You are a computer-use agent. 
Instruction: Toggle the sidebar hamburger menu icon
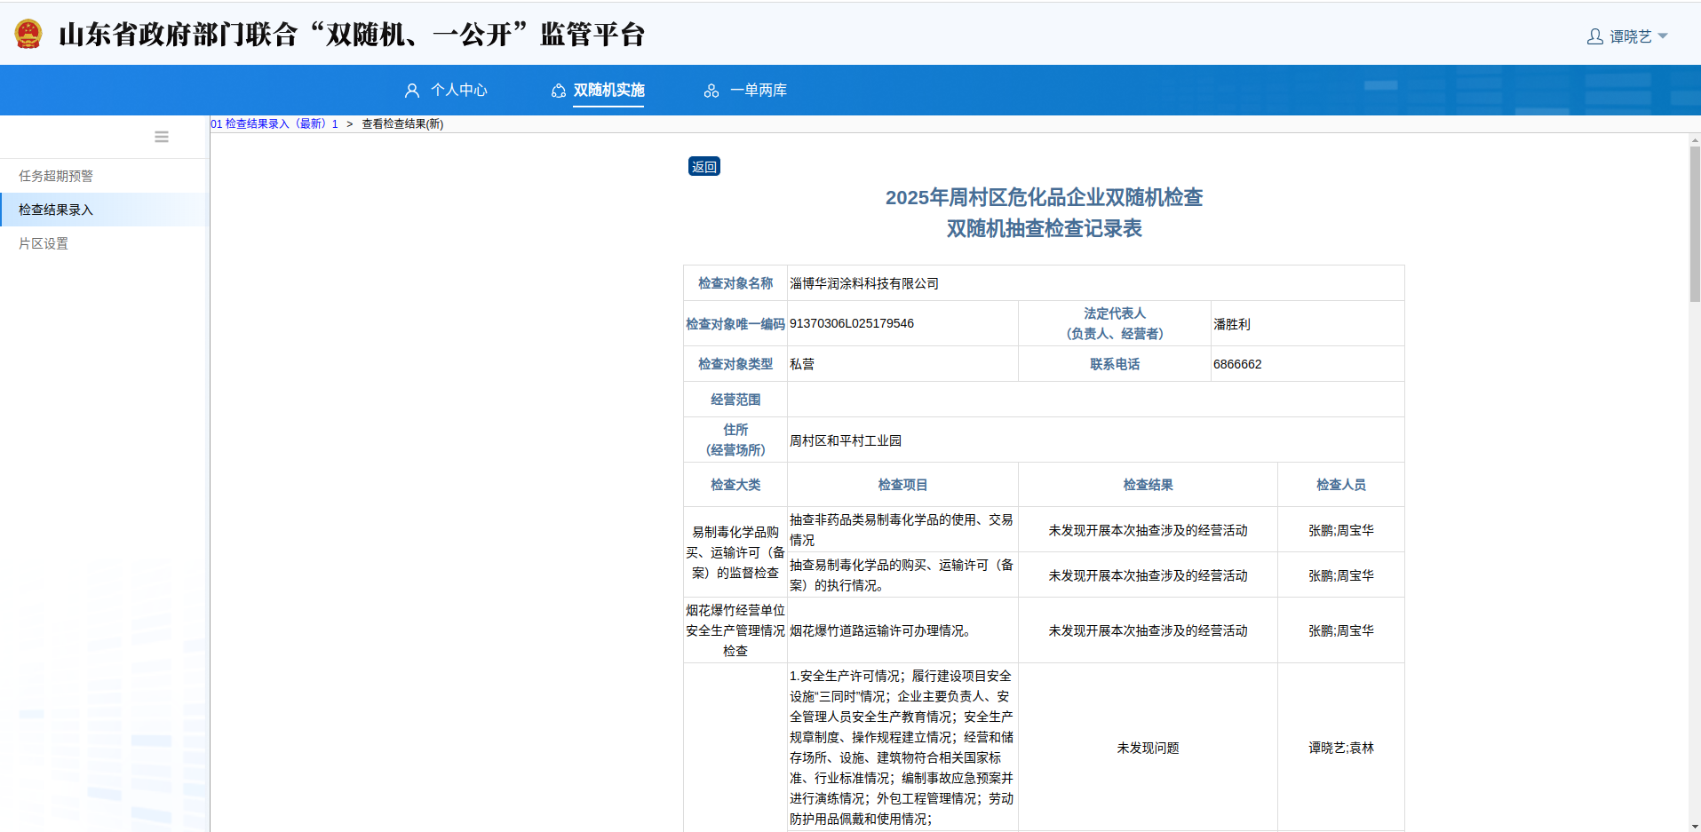click(x=162, y=137)
